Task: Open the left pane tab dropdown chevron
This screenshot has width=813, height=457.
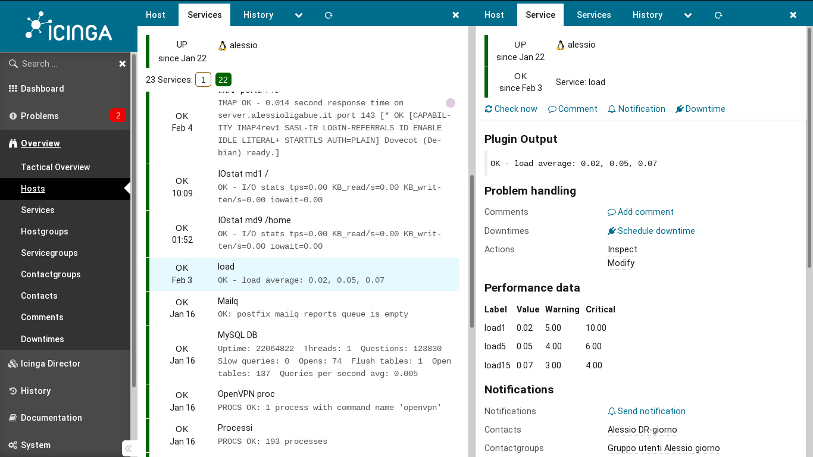Action: pyautogui.click(x=299, y=15)
